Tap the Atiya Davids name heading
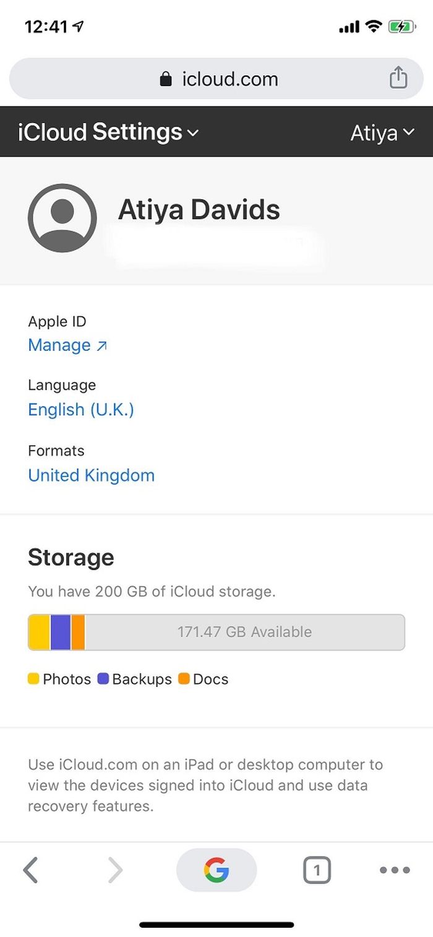433x937 pixels. coord(199,210)
